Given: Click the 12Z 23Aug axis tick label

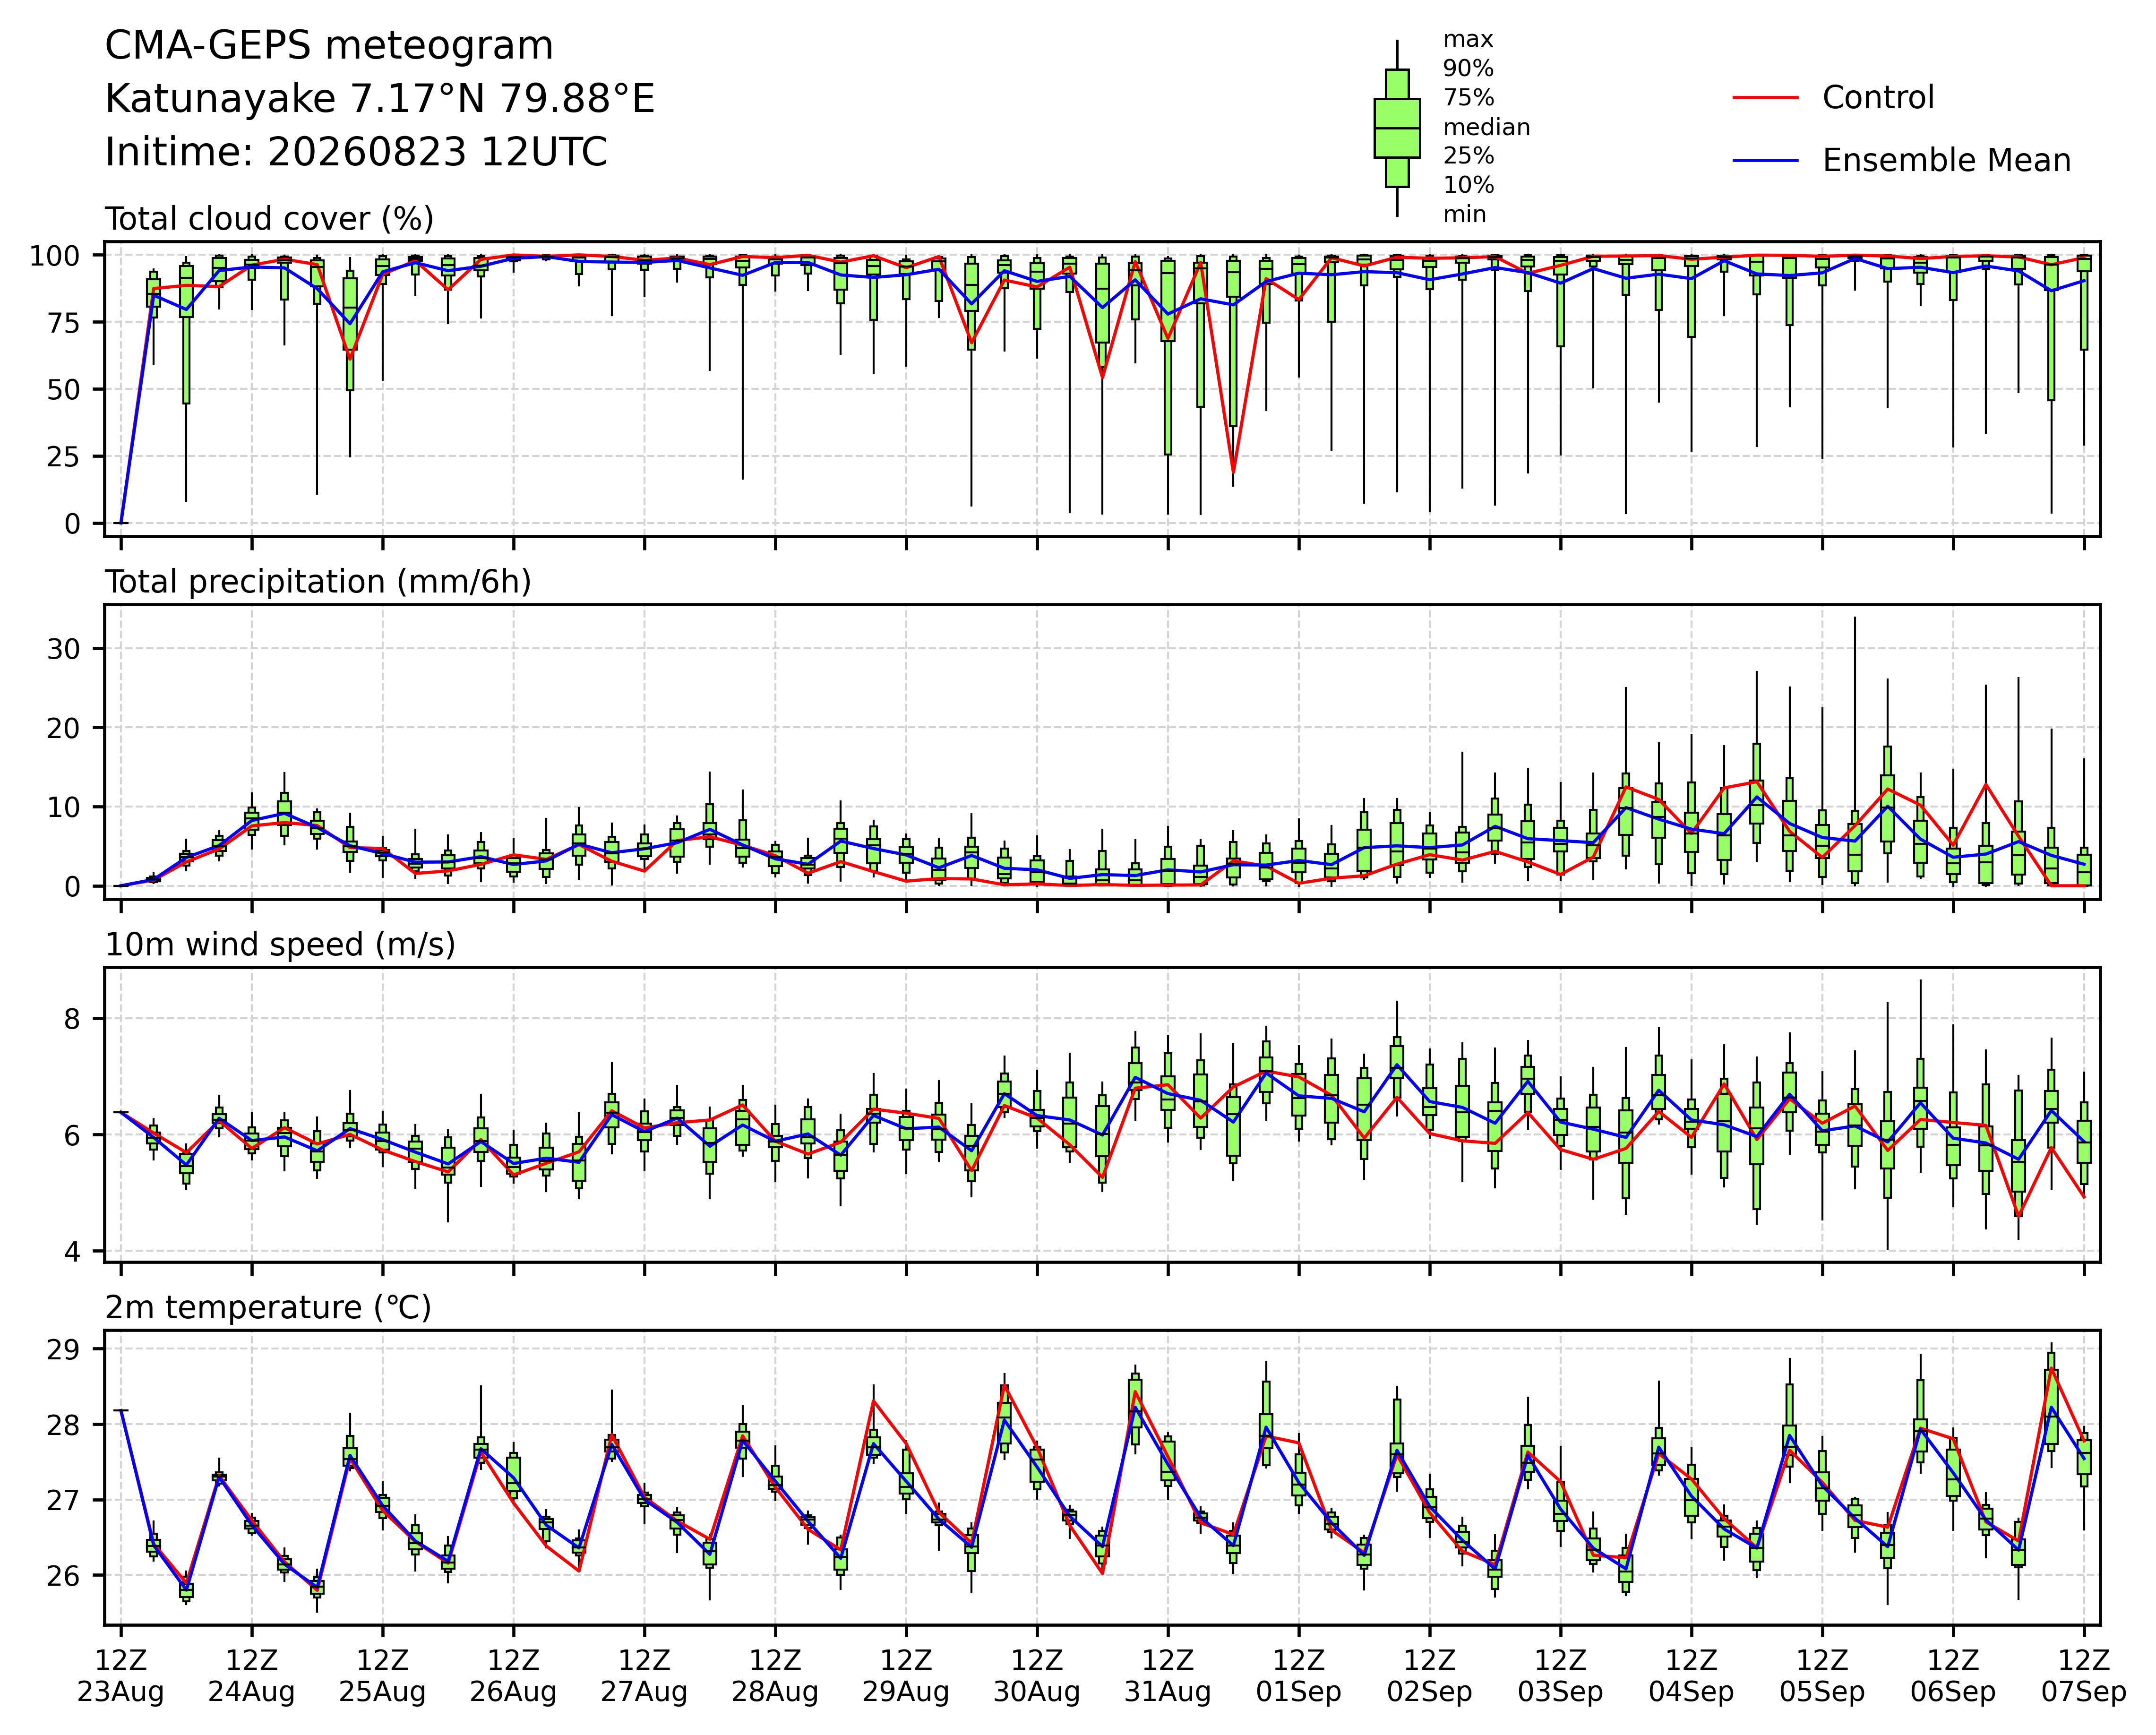Looking at the screenshot, I should click(x=121, y=1676).
